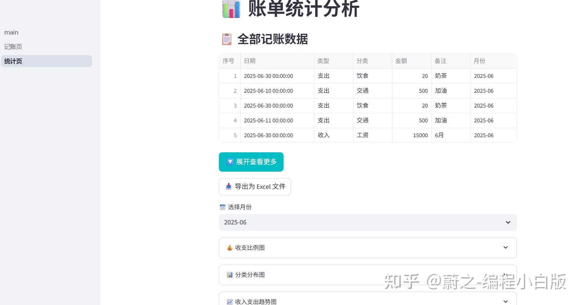Select the 工资 row in the table

368,135
